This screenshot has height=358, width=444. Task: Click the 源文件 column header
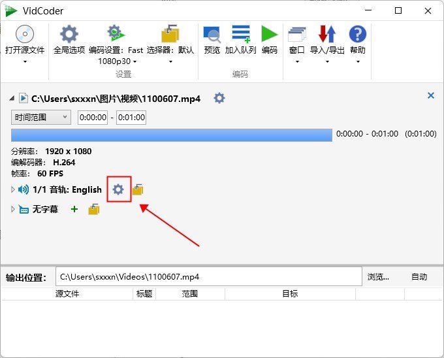click(x=67, y=294)
